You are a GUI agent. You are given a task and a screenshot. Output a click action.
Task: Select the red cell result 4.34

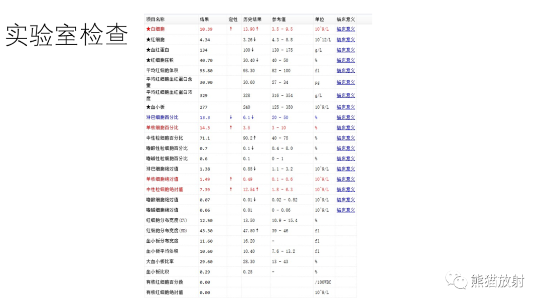(x=205, y=40)
